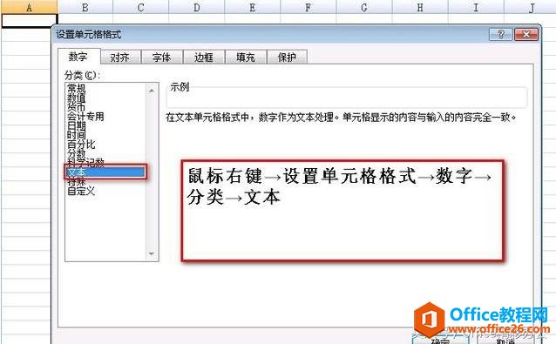
Task: Click category list scroll up arrow
Action: (x=152, y=91)
